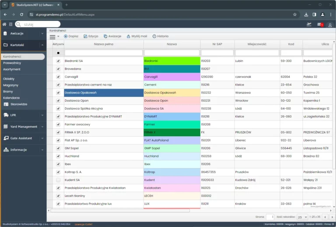Select Przewoźnicy in the sidebar
The image size is (336, 227).
(x=12, y=63)
